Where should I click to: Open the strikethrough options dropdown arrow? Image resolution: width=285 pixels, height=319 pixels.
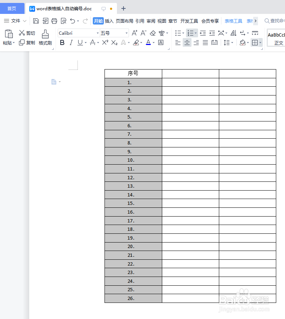tap(98, 42)
